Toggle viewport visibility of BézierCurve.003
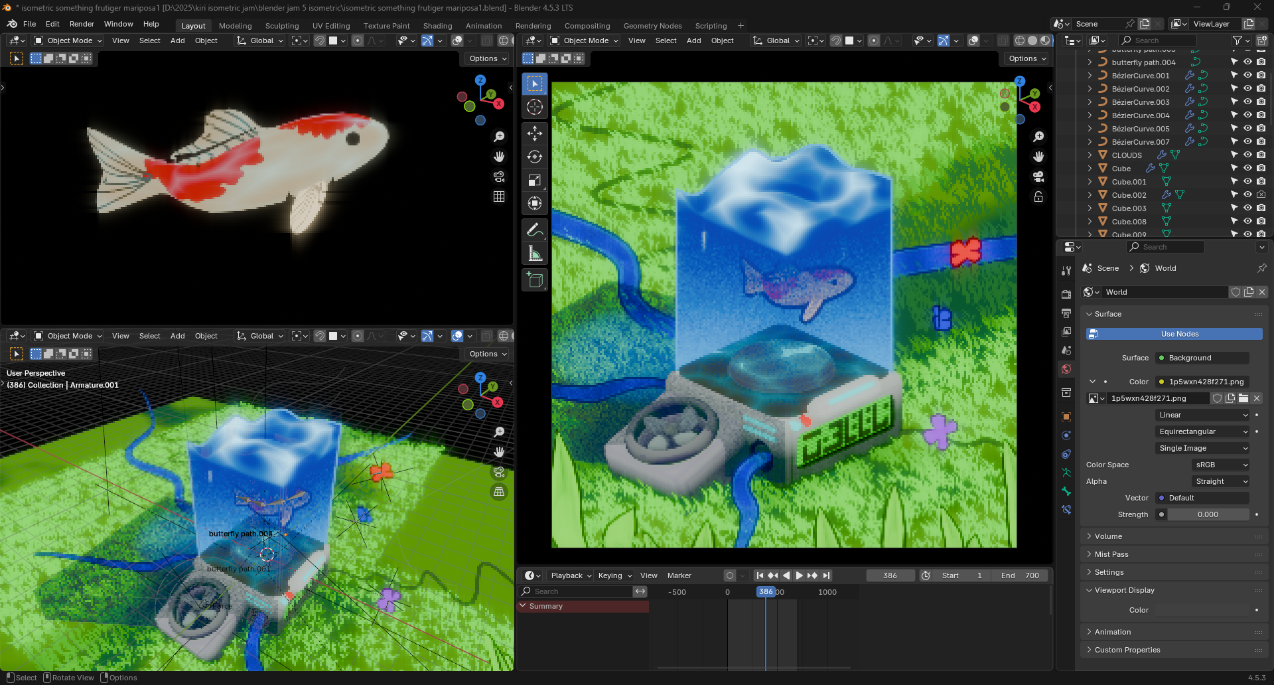The width and height of the screenshot is (1274, 685). coord(1247,102)
